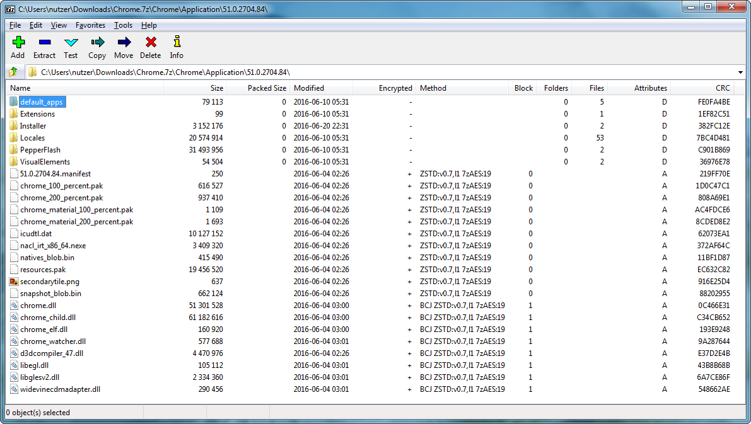Select the Installer folder icon
751x424 pixels.
[14, 126]
